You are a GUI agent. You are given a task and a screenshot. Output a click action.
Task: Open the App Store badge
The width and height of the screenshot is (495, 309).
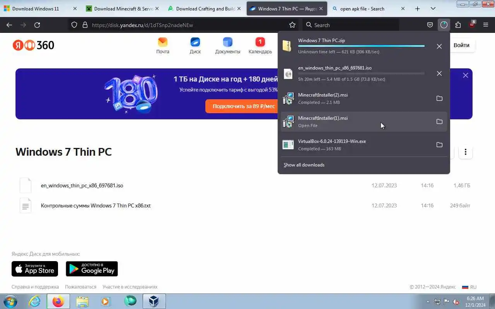[35, 269]
